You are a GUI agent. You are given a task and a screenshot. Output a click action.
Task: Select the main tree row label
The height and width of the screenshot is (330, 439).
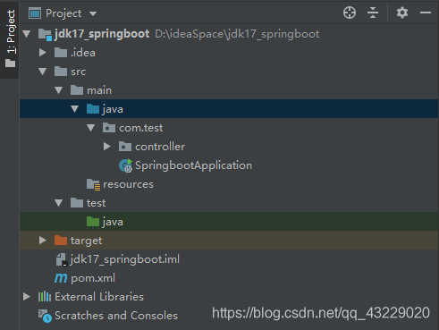(x=99, y=90)
